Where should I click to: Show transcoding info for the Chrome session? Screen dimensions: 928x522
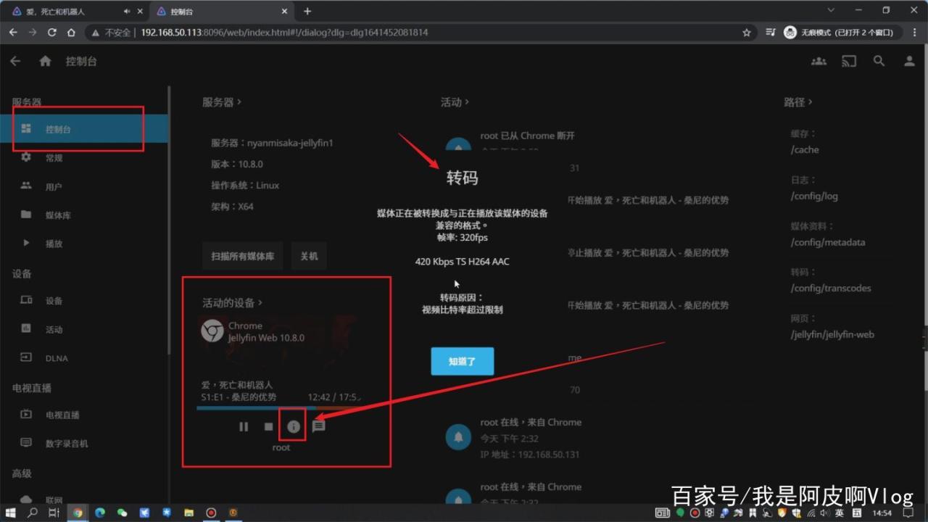[294, 426]
